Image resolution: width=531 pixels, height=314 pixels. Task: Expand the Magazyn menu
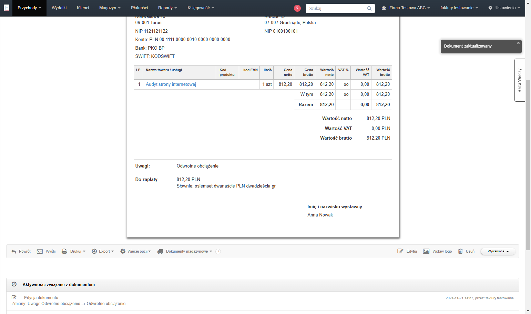[110, 8]
